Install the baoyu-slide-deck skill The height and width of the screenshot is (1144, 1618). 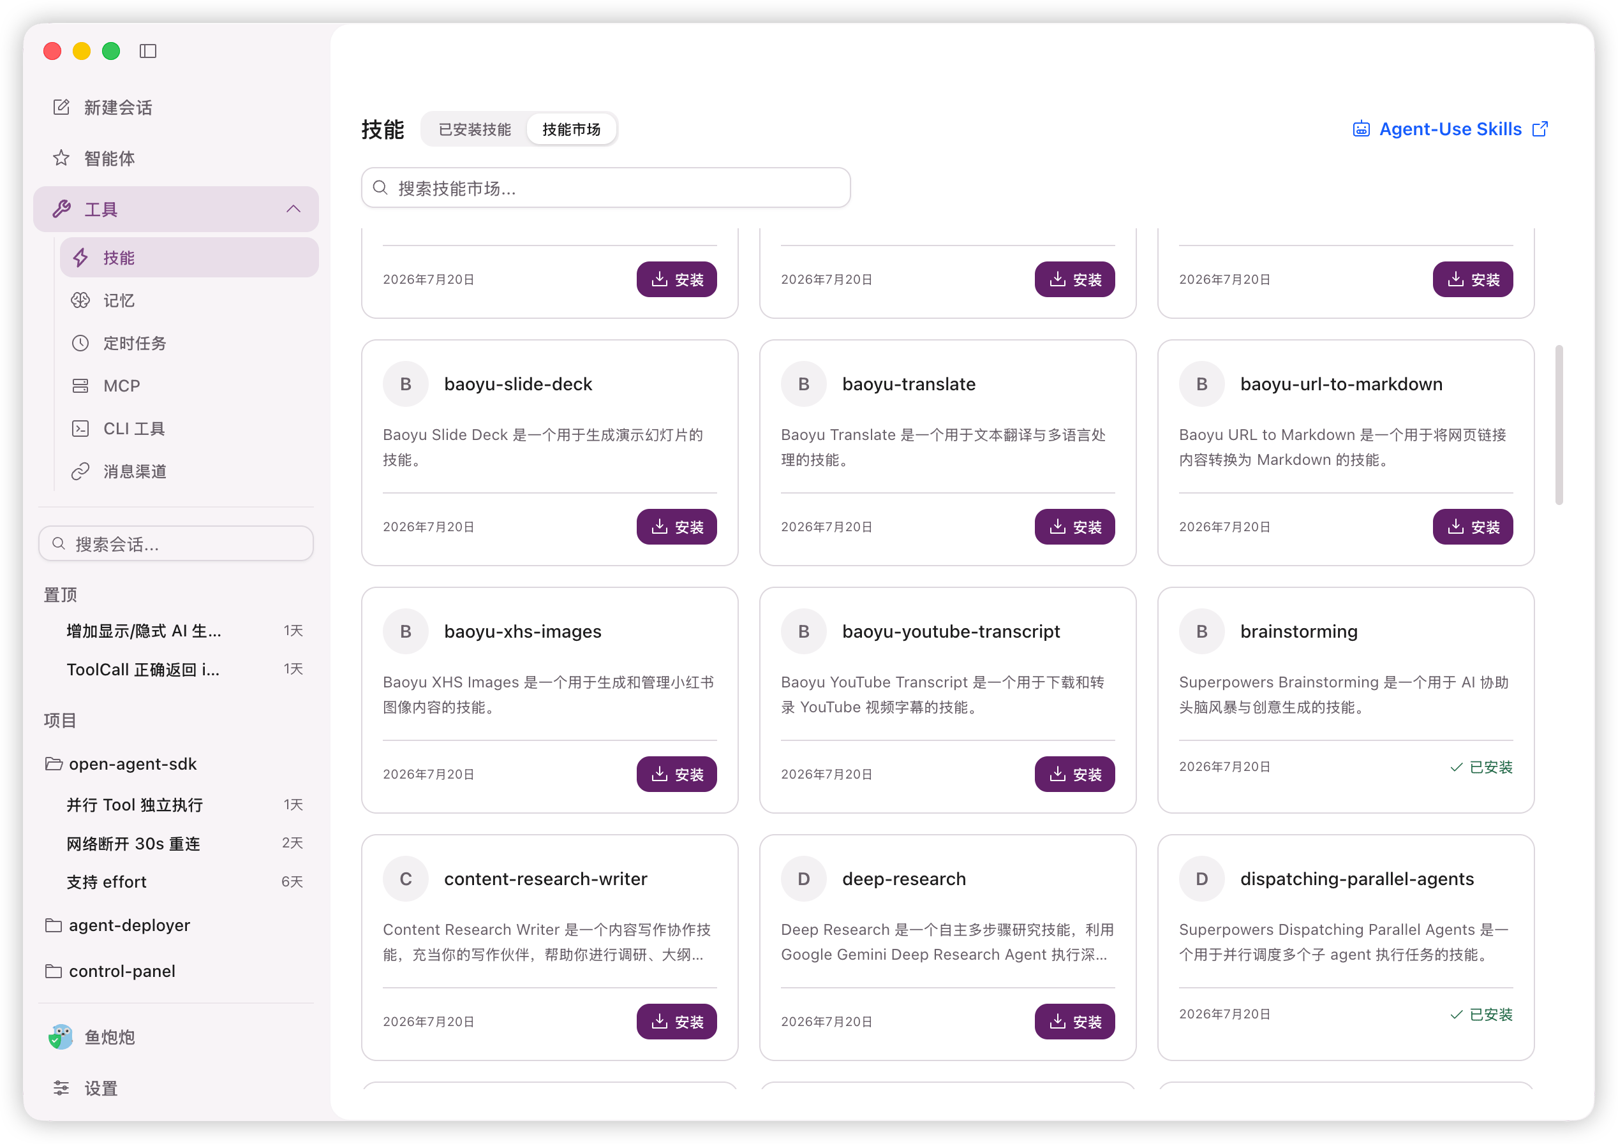pyautogui.click(x=676, y=526)
